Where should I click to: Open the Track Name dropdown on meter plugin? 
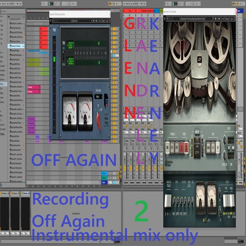pos(98,97)
